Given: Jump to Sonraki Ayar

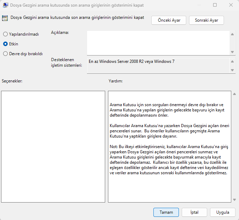Looking at the screenshot, I should click(x=206, y=20).
